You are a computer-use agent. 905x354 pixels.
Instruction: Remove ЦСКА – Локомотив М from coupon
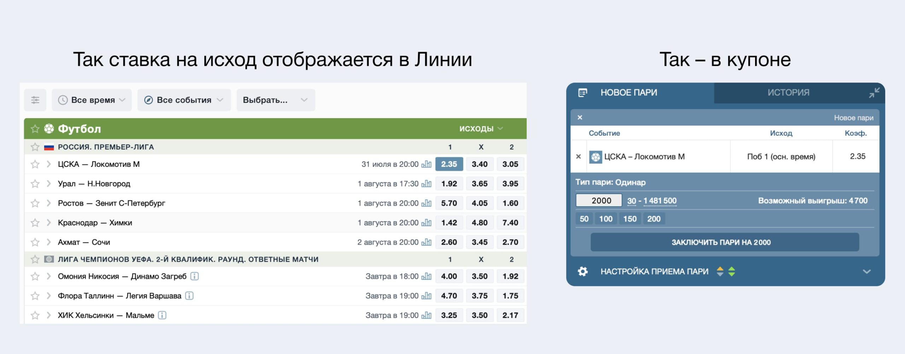[x=578, y=157]
